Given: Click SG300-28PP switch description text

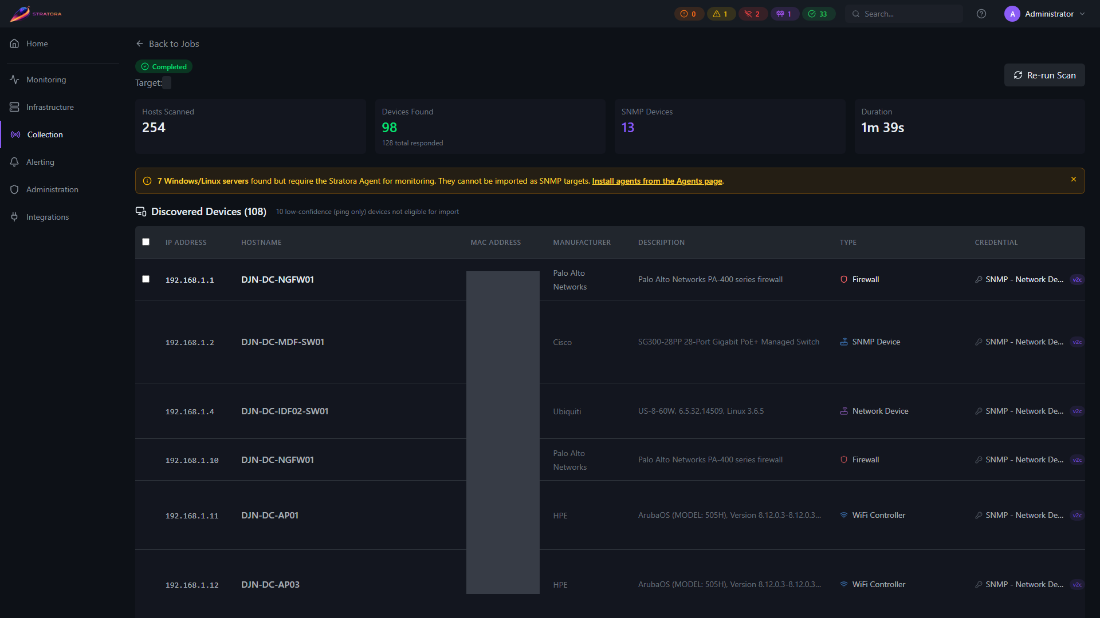Looking at the screenshot, I should coord(728,342).
